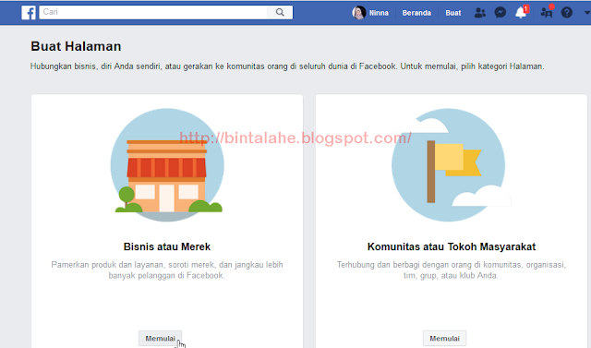Click the 'Terhubung dan berbagi' description
Viewport: 591px width, 348px height.
[x=452, y=270]
